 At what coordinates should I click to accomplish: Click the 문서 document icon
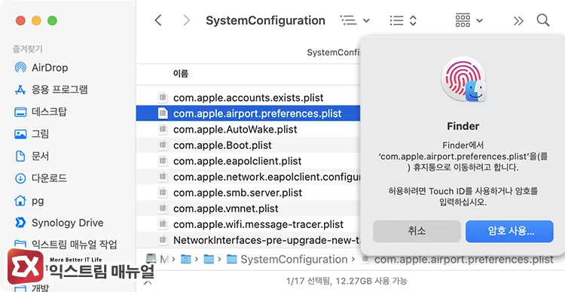20,157
